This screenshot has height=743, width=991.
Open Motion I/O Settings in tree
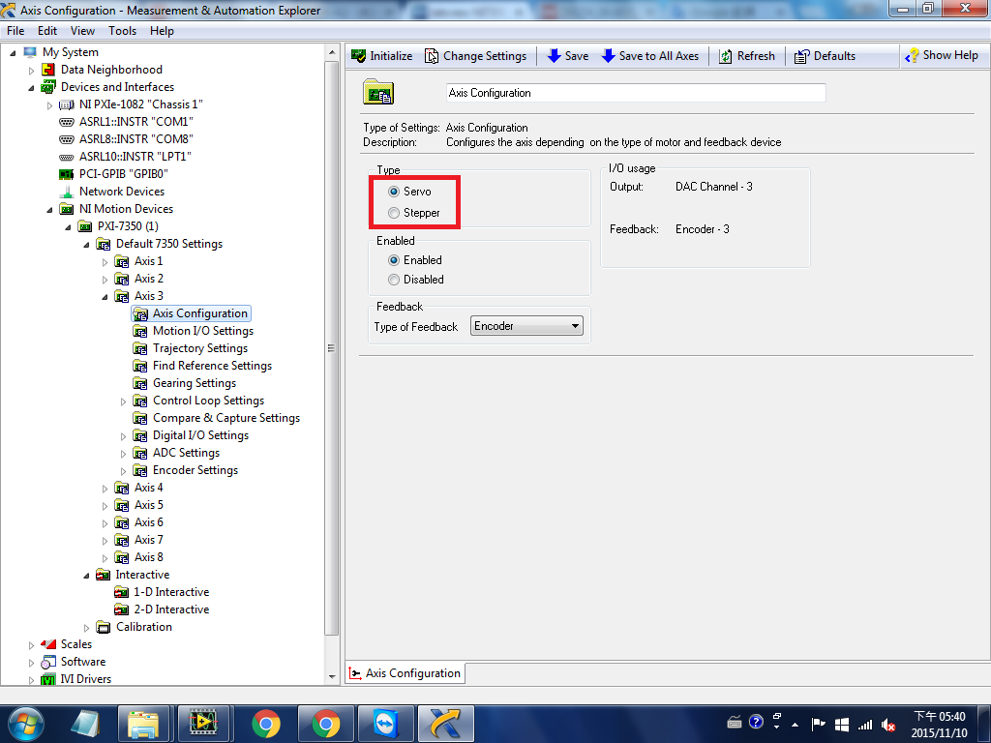coord(203,331)
